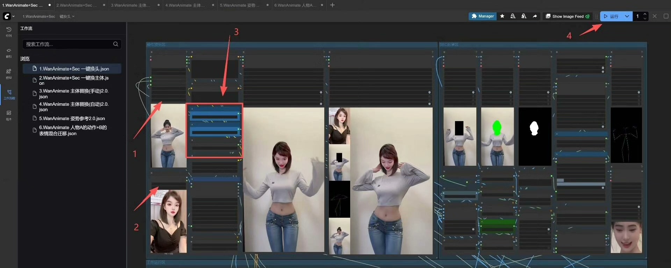This screenshot has width=671, height=268.
Task: Switch to the 3.WanAnimate workflow tab
Action: (130, 5)
